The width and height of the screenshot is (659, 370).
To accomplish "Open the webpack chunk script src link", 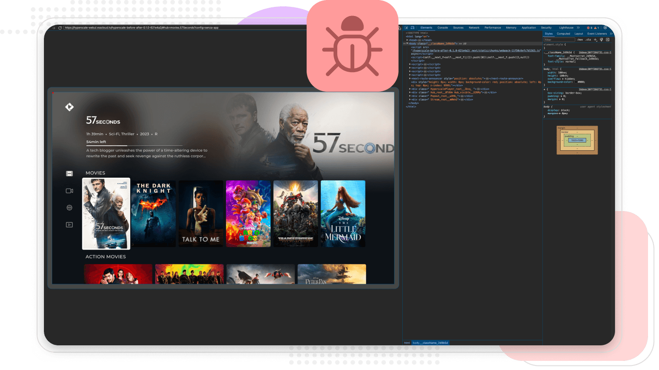I will click(x=476, y=51).
